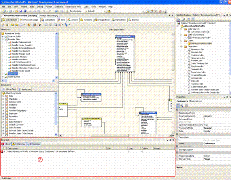Click the Undo toolbar icon

coord(45,11)
